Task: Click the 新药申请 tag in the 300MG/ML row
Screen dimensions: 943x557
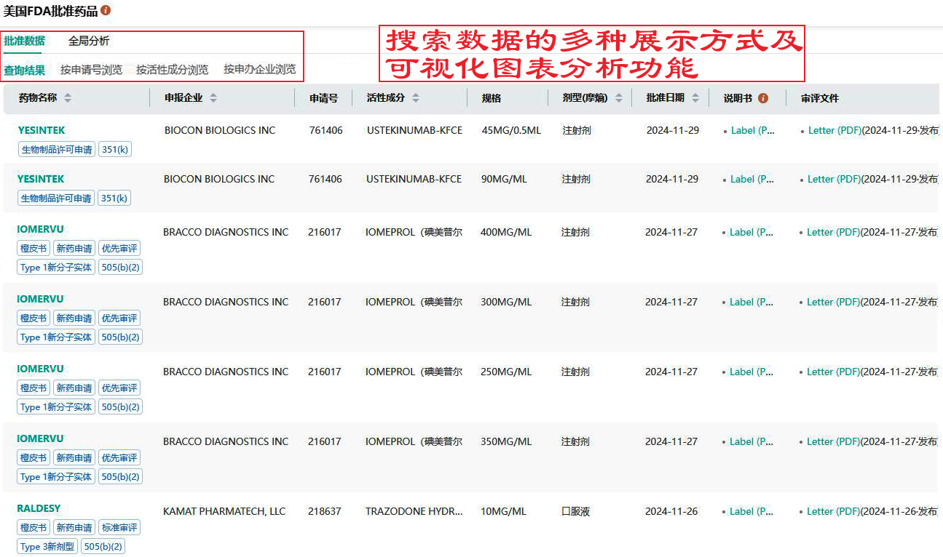Action: click(74, 318)
